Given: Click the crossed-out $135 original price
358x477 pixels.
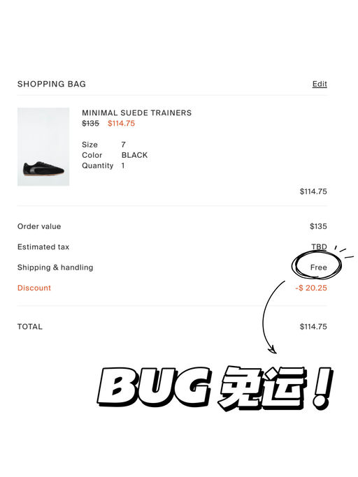Looking at the screenshot, I should (x=90, y=123).
